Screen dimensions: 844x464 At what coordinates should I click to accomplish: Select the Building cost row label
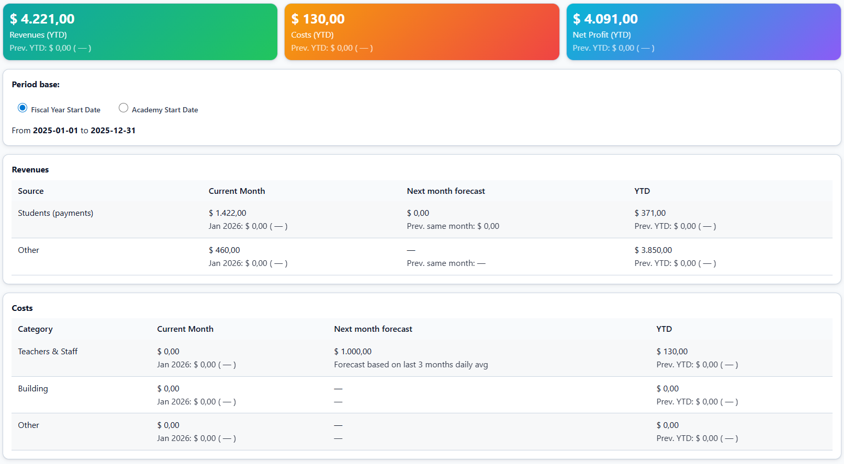pos(33,389)
